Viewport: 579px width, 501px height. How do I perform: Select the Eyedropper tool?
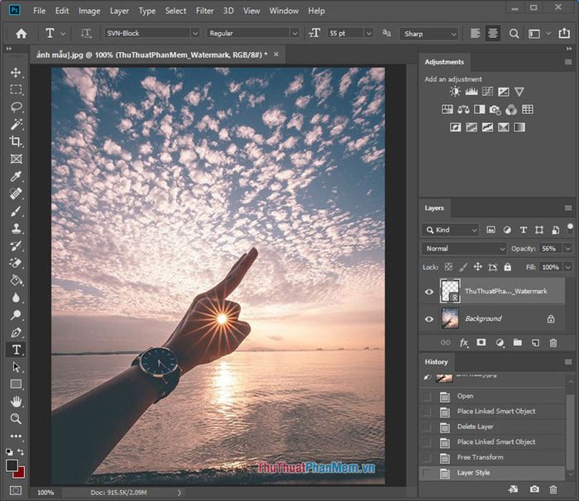[x=16, y=176]
